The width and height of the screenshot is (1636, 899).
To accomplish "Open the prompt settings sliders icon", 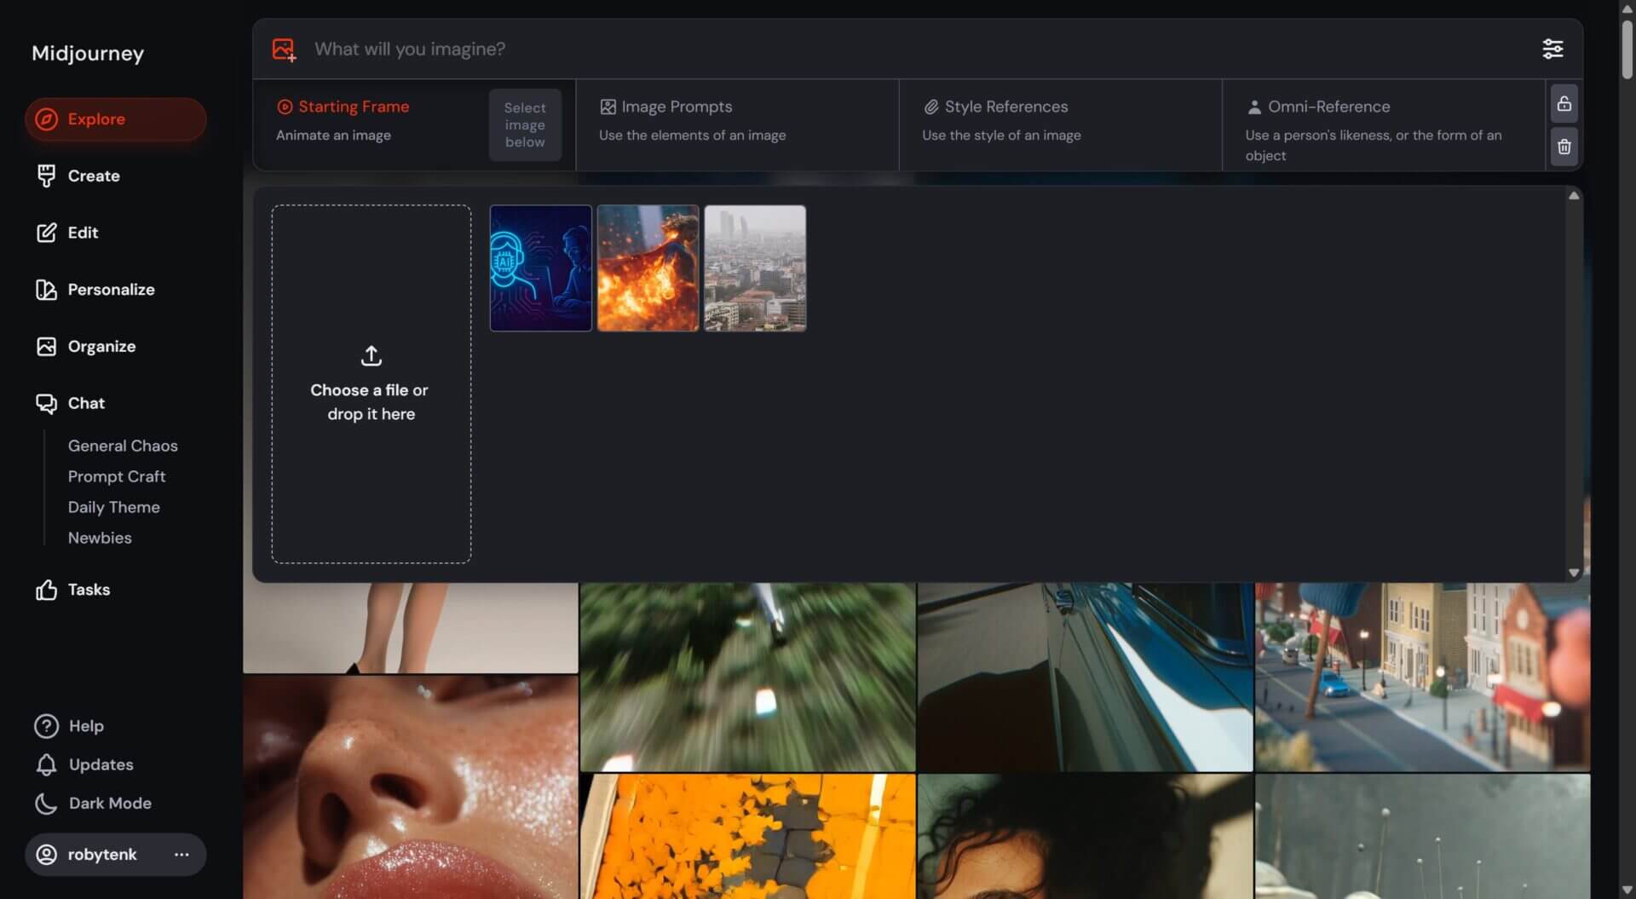I will click(x=1552, y=49).
